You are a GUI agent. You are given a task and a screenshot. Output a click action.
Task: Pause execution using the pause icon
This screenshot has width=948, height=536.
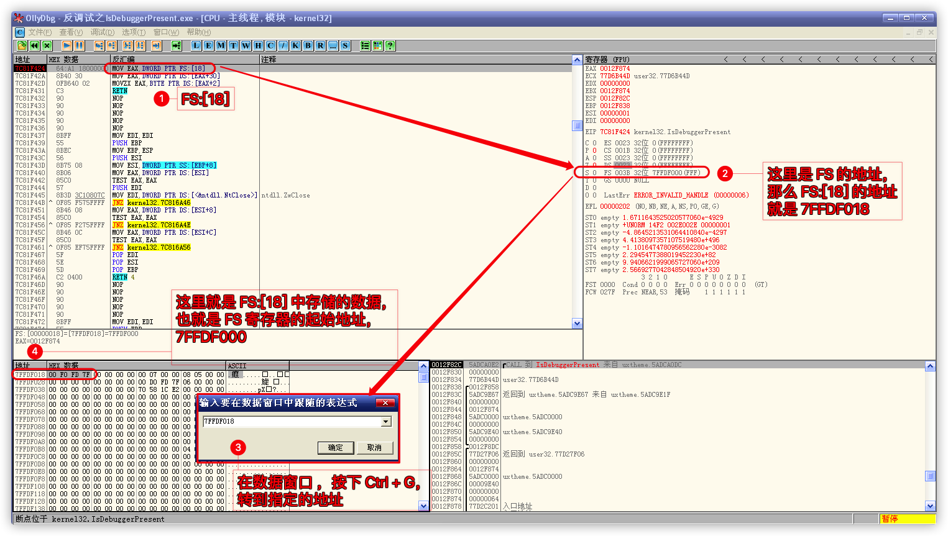[80, 45]
